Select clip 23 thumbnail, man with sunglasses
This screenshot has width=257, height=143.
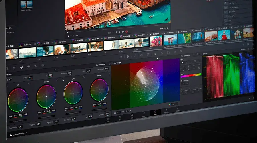click(141, 42)
